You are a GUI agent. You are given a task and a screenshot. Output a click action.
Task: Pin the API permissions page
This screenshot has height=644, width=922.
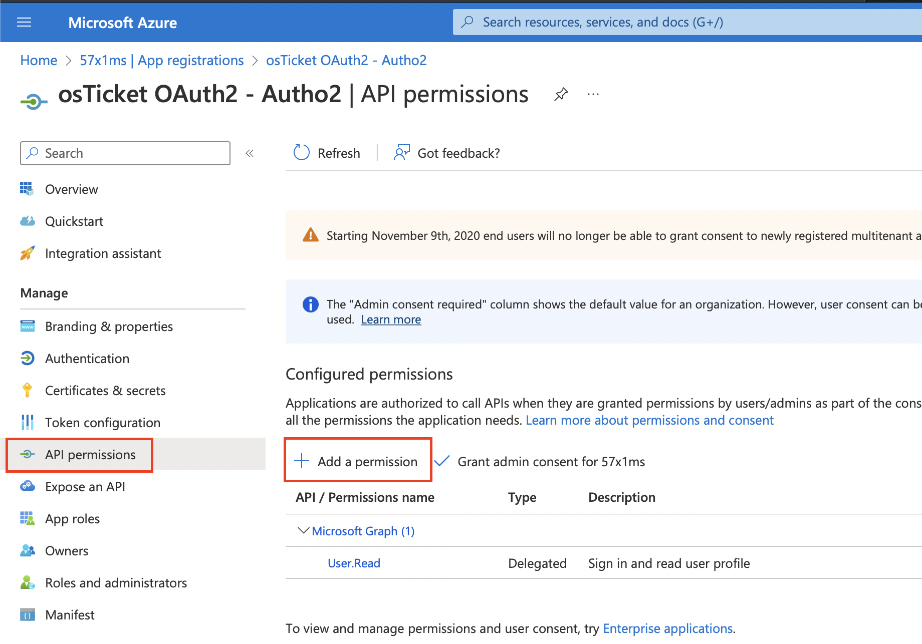[561, 94]
